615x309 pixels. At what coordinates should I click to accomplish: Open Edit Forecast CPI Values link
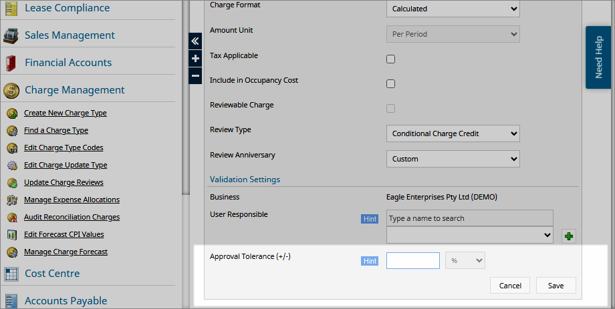pyautogui.click(x=64, y=235)
